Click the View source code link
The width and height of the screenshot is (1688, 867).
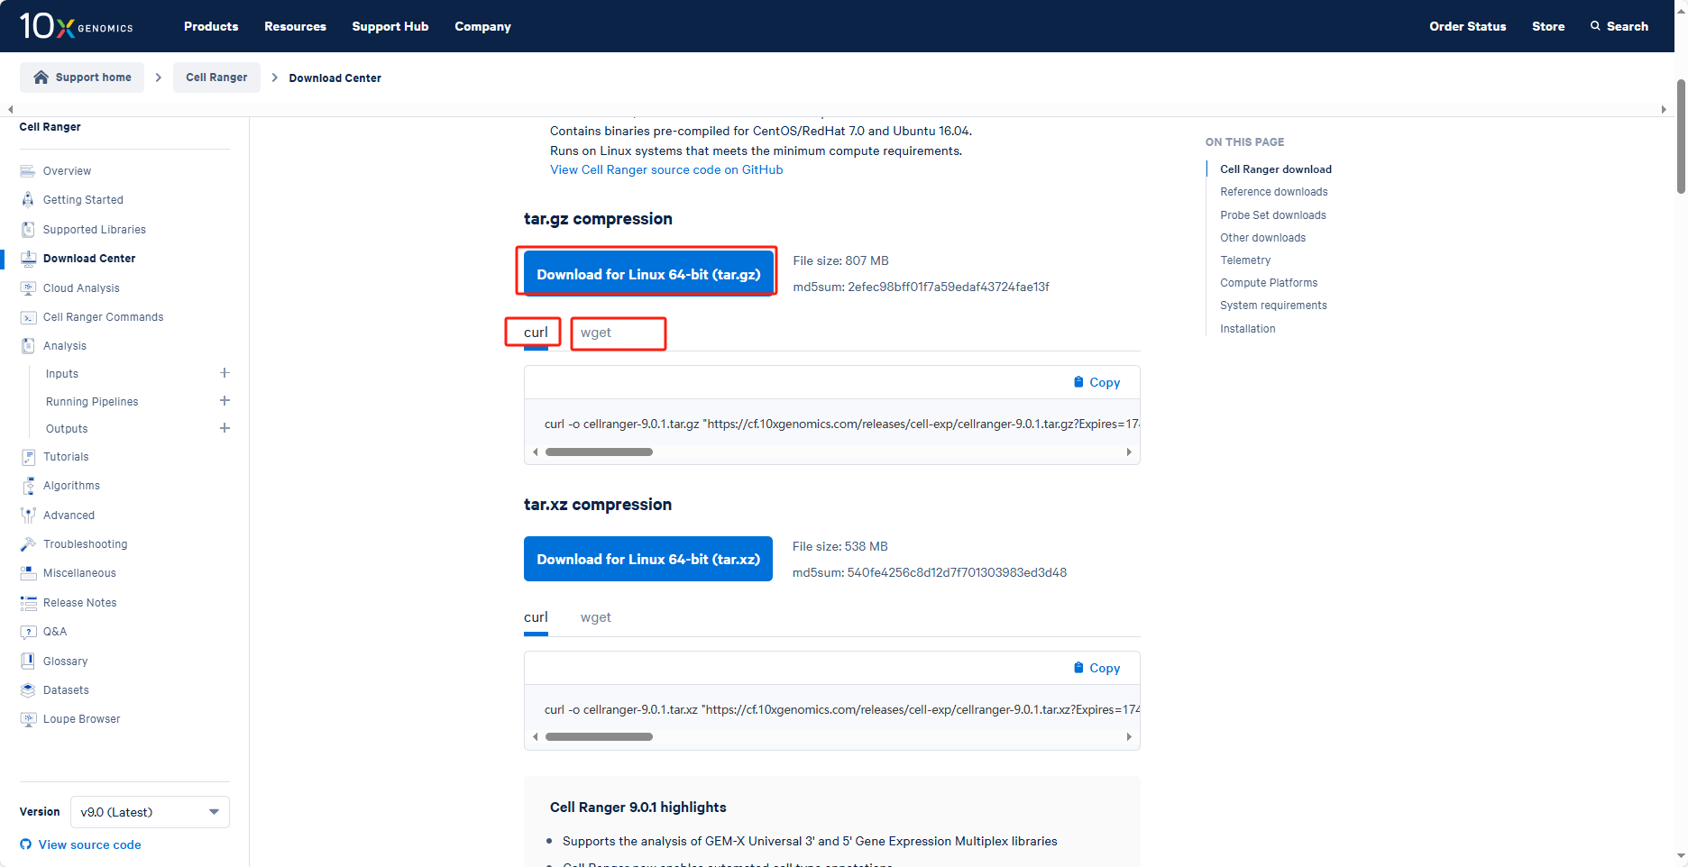[x=89, y=844]
